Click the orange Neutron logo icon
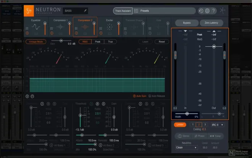The height and width of the screenshot is (158, 252). (x=29, y=11)
